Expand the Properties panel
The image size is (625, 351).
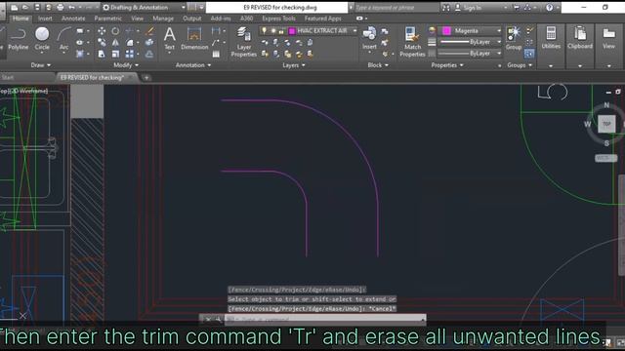coord(447,65)
